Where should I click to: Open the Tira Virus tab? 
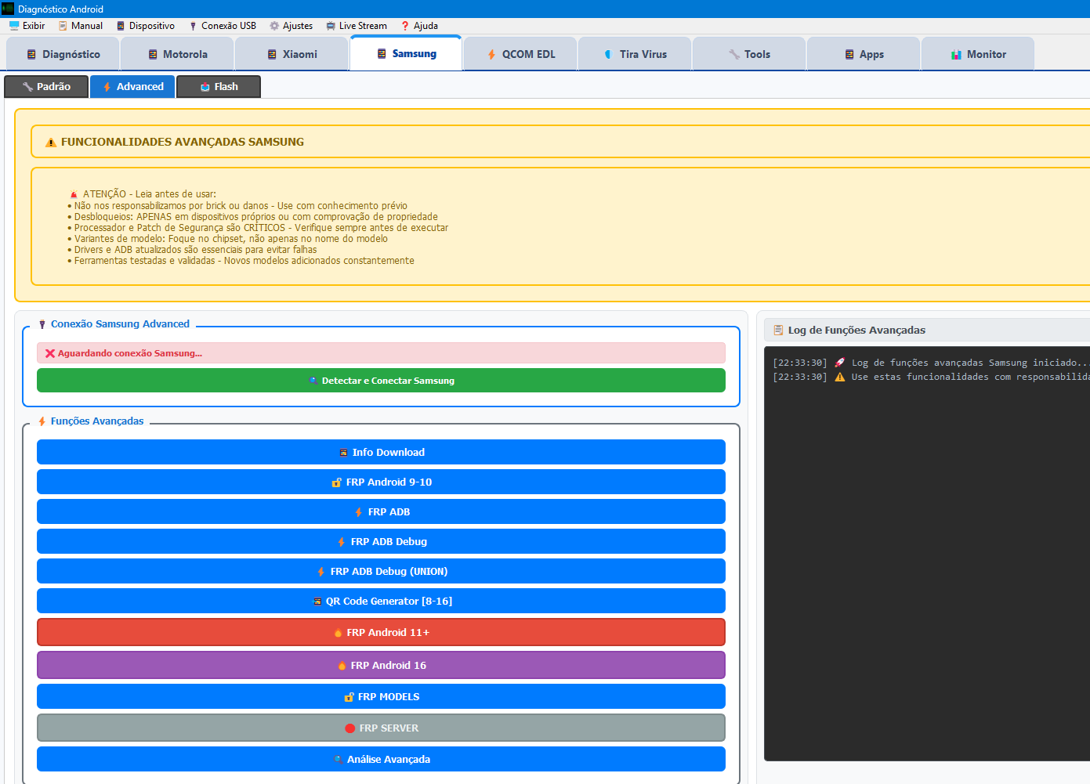pos(636,54)
